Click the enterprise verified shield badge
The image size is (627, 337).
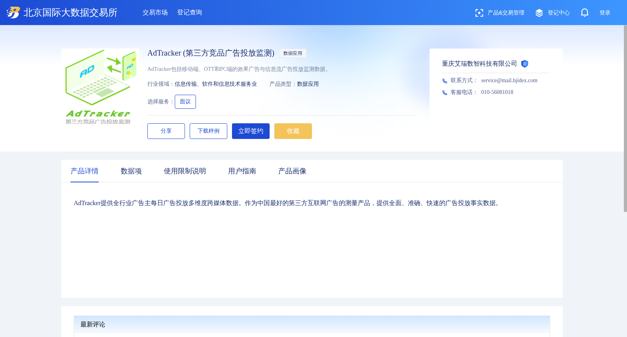(525, 64)
